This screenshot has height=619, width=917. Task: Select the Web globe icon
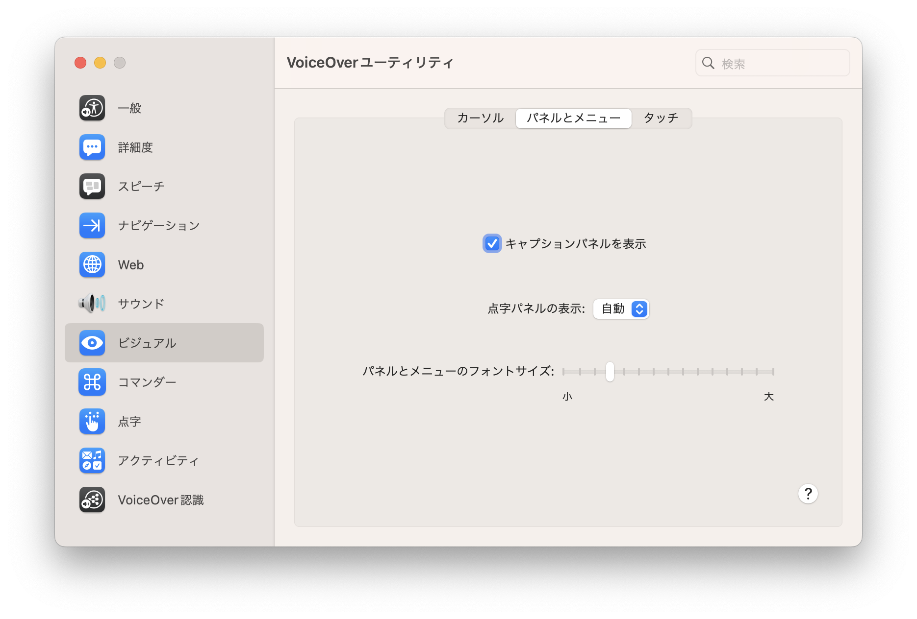tap(92, 265)
